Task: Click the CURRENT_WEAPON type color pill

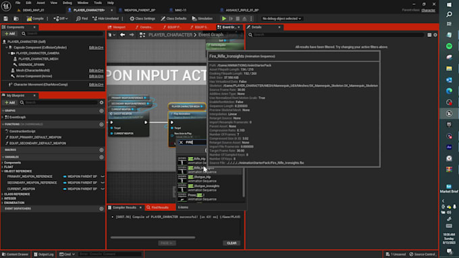Action: pyautogui.click(x=65, y=189)
